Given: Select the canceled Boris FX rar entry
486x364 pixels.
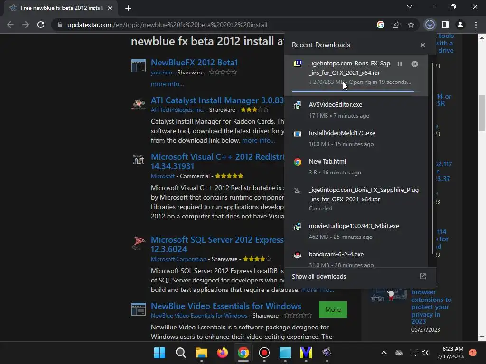Looking at the screenshot, I should [x=356, y=199].
